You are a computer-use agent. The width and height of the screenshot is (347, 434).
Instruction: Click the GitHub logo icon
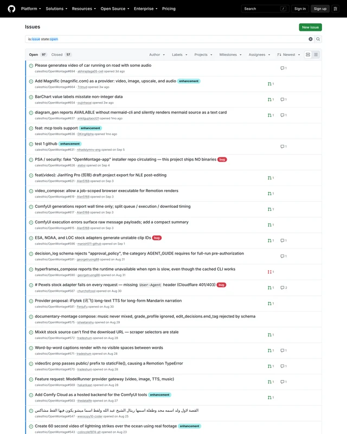coord(11,9)
